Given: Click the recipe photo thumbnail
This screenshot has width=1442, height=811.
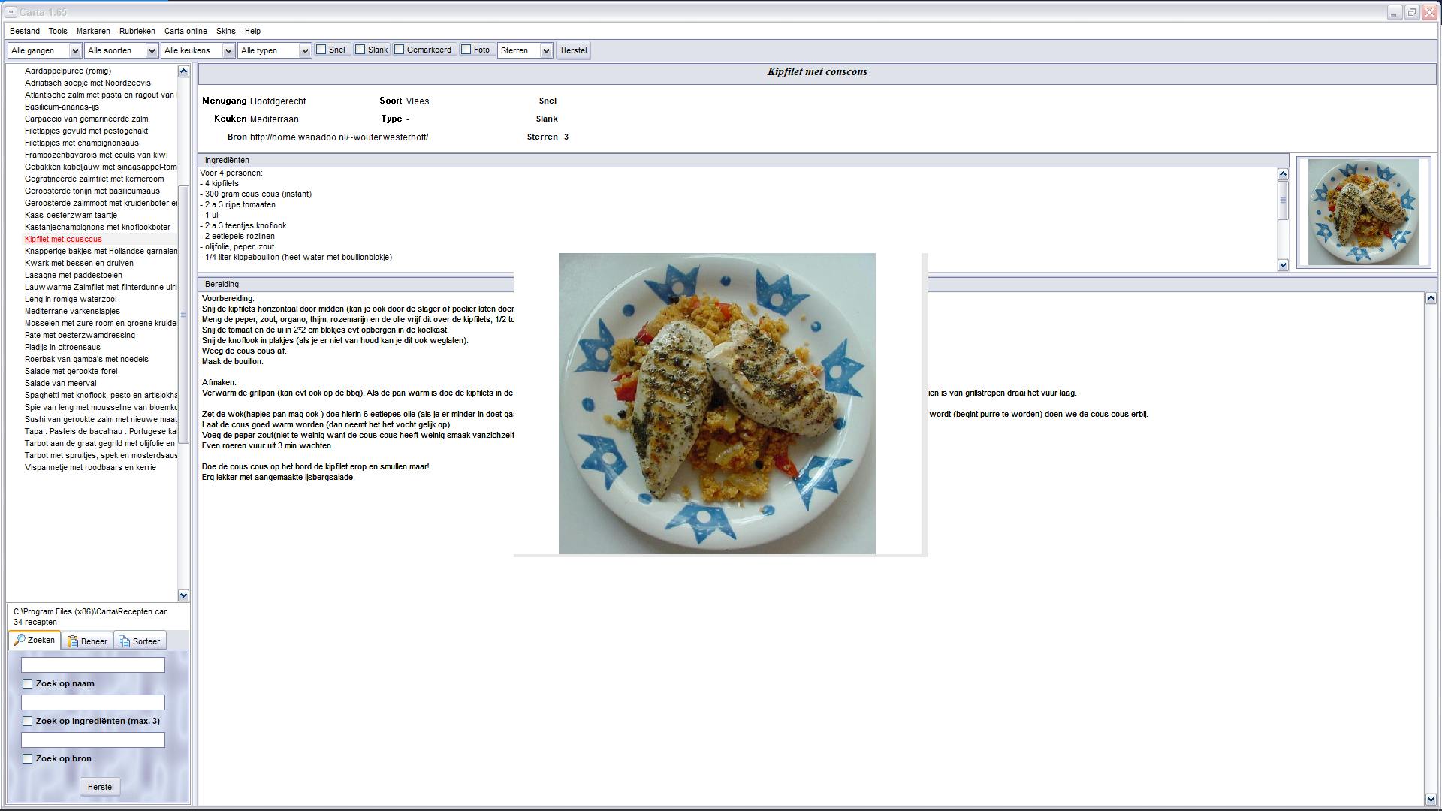Looking at the screenshot, I should click(1363, 212).
